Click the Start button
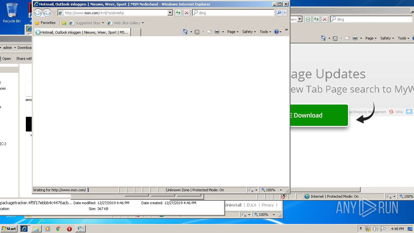Viewport: 414px width, 233px height. tap(9, 228)
